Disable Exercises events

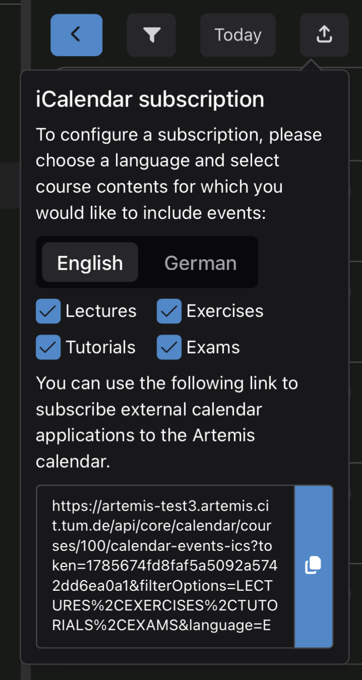169,311
